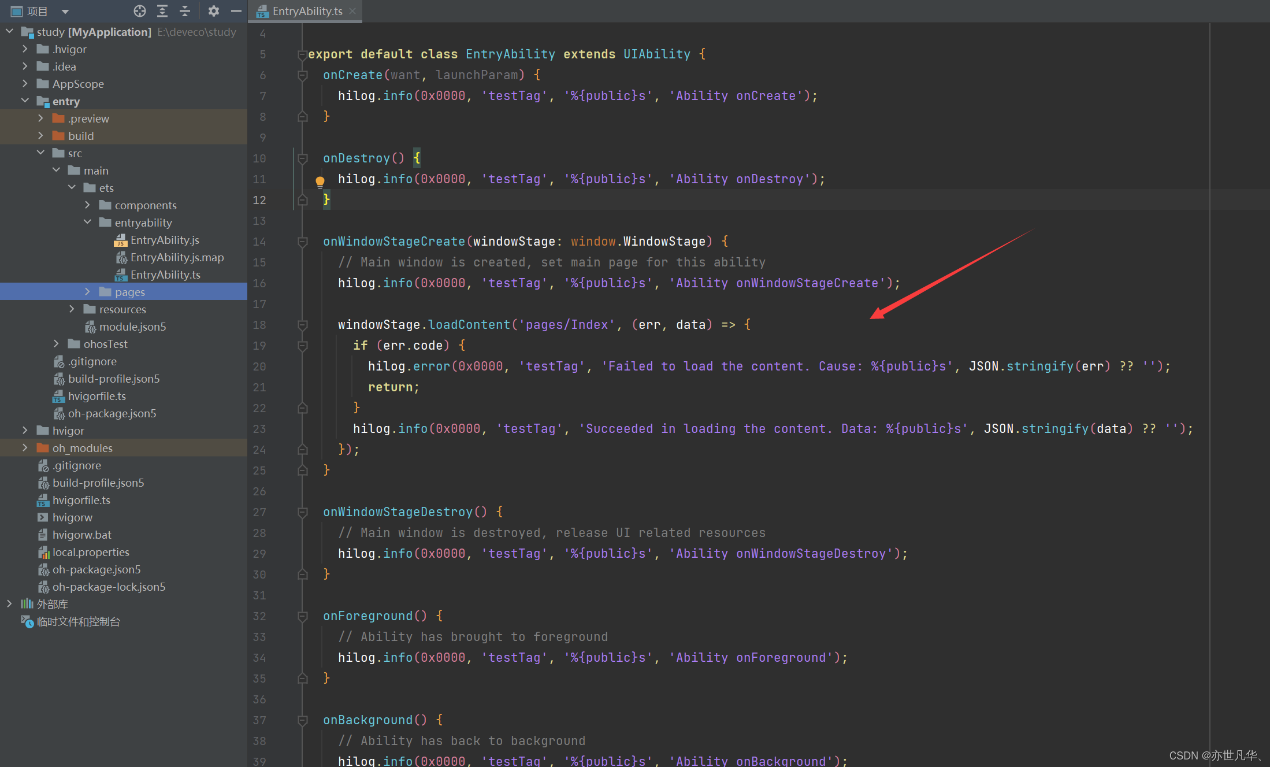The height and width of the screenshot is (767, 1270).
Task: Collapse the entryability folder
Action: tap(87, 223)
